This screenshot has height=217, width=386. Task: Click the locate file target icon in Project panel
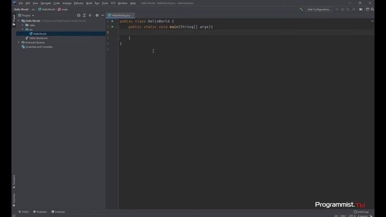[78, 15]
